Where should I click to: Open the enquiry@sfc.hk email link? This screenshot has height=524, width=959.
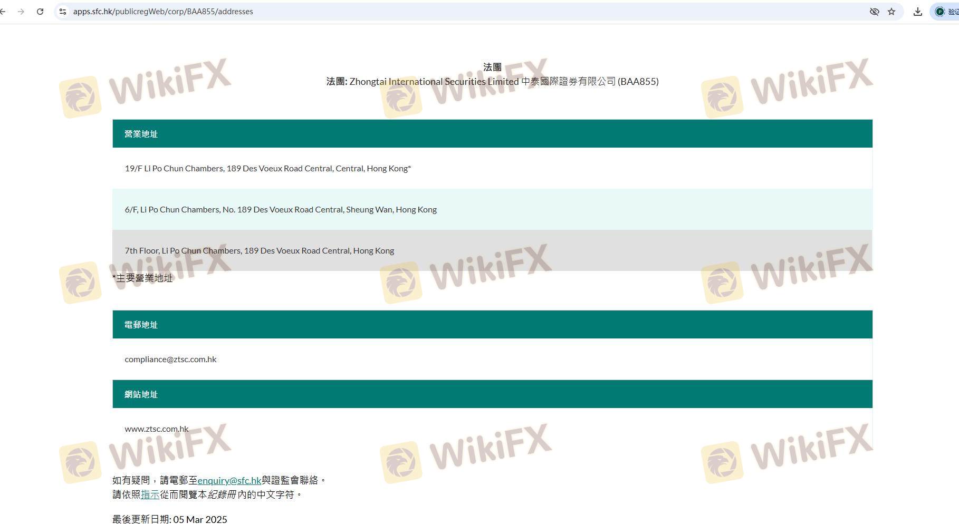click(x=229, y=480)
